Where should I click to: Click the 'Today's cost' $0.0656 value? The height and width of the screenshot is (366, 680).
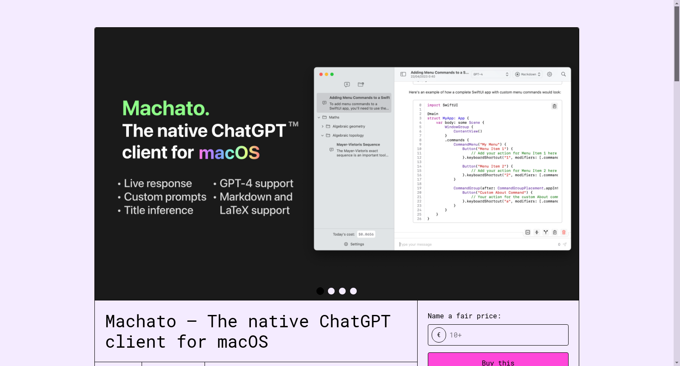coord(366,234)
